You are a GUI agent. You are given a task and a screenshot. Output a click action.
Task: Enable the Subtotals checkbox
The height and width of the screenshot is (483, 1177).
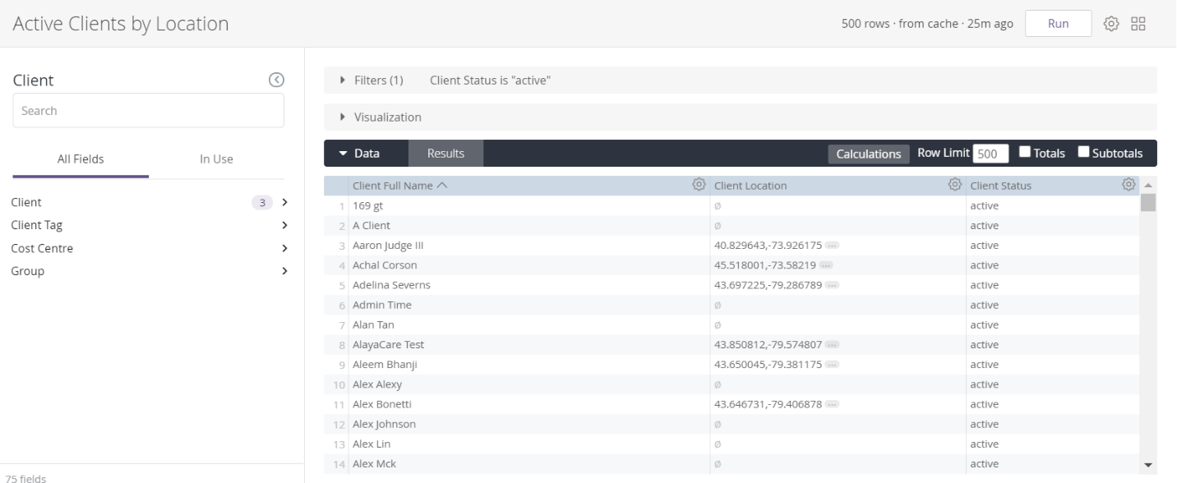point(1083,152)
